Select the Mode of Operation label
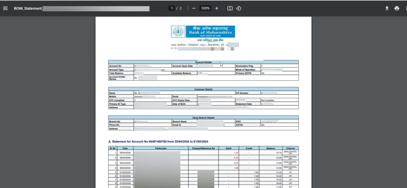 tap(246, 70)
